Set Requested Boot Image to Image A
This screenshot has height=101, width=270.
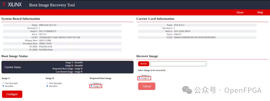[91, 83]
